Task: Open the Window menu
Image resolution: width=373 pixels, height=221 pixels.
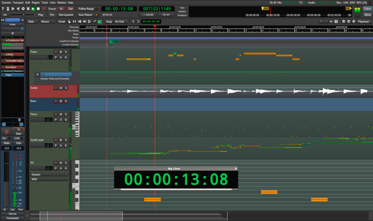Action: tap(62, 3)
